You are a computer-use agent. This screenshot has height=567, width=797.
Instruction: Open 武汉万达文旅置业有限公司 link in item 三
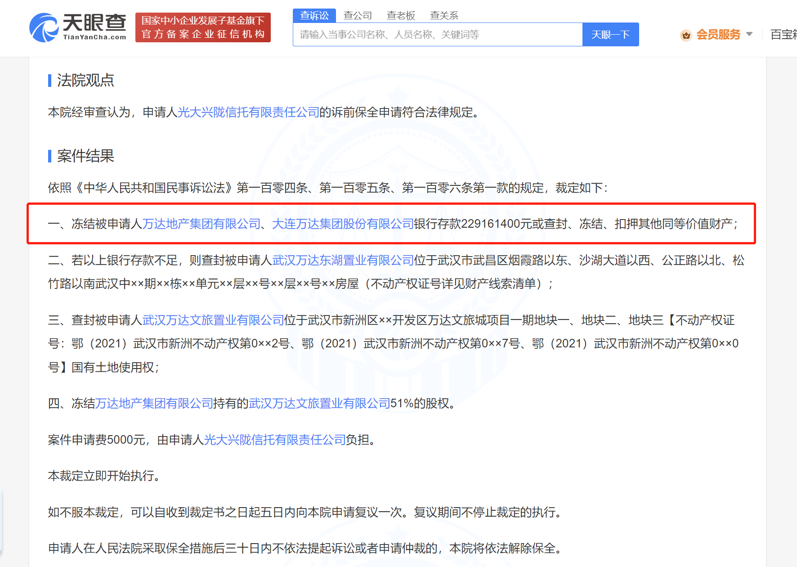coord(213,320)
